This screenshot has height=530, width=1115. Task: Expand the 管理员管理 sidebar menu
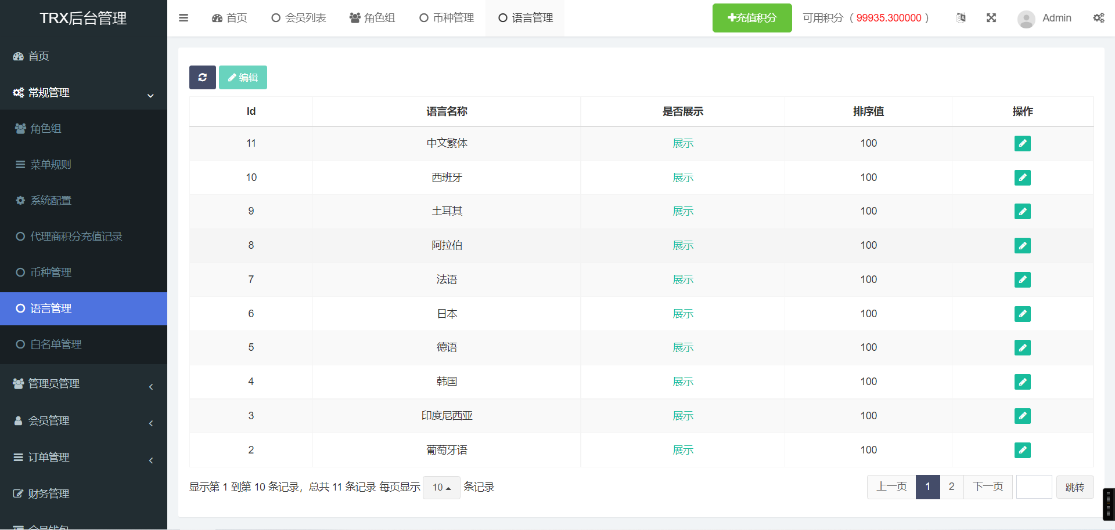point(84,384)
